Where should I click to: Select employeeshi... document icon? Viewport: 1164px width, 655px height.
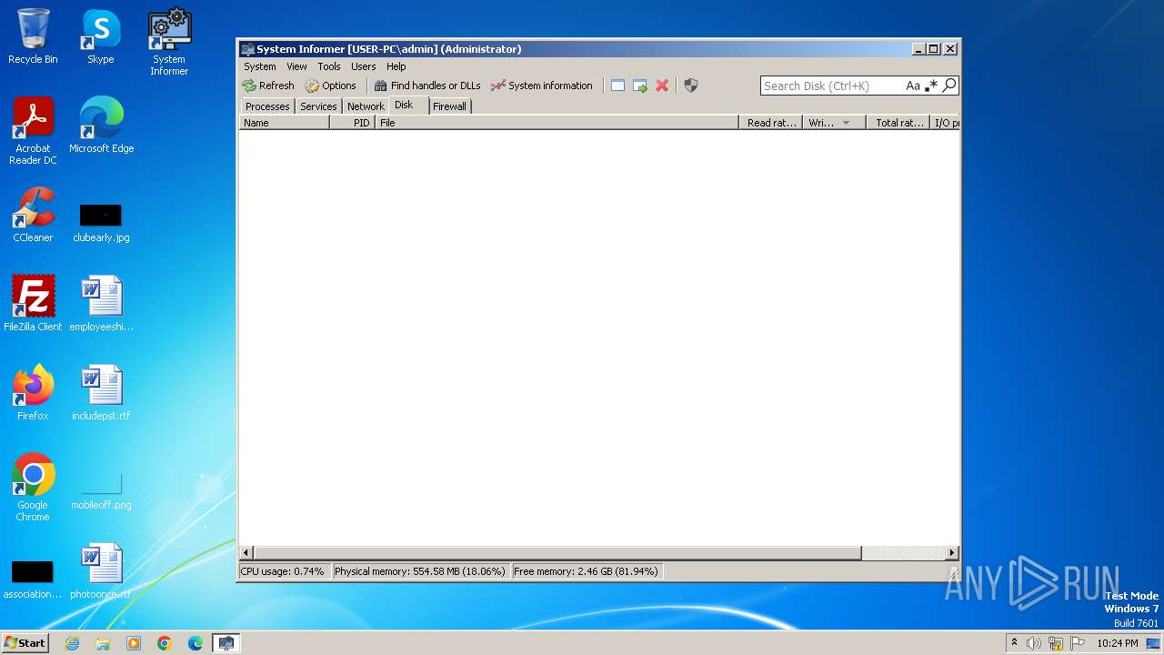[101, 304]
